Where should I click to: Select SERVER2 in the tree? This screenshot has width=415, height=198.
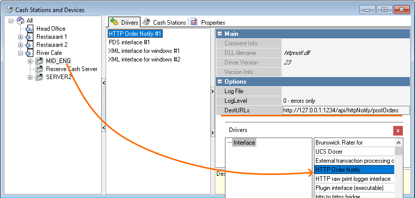tap(59, 77)
